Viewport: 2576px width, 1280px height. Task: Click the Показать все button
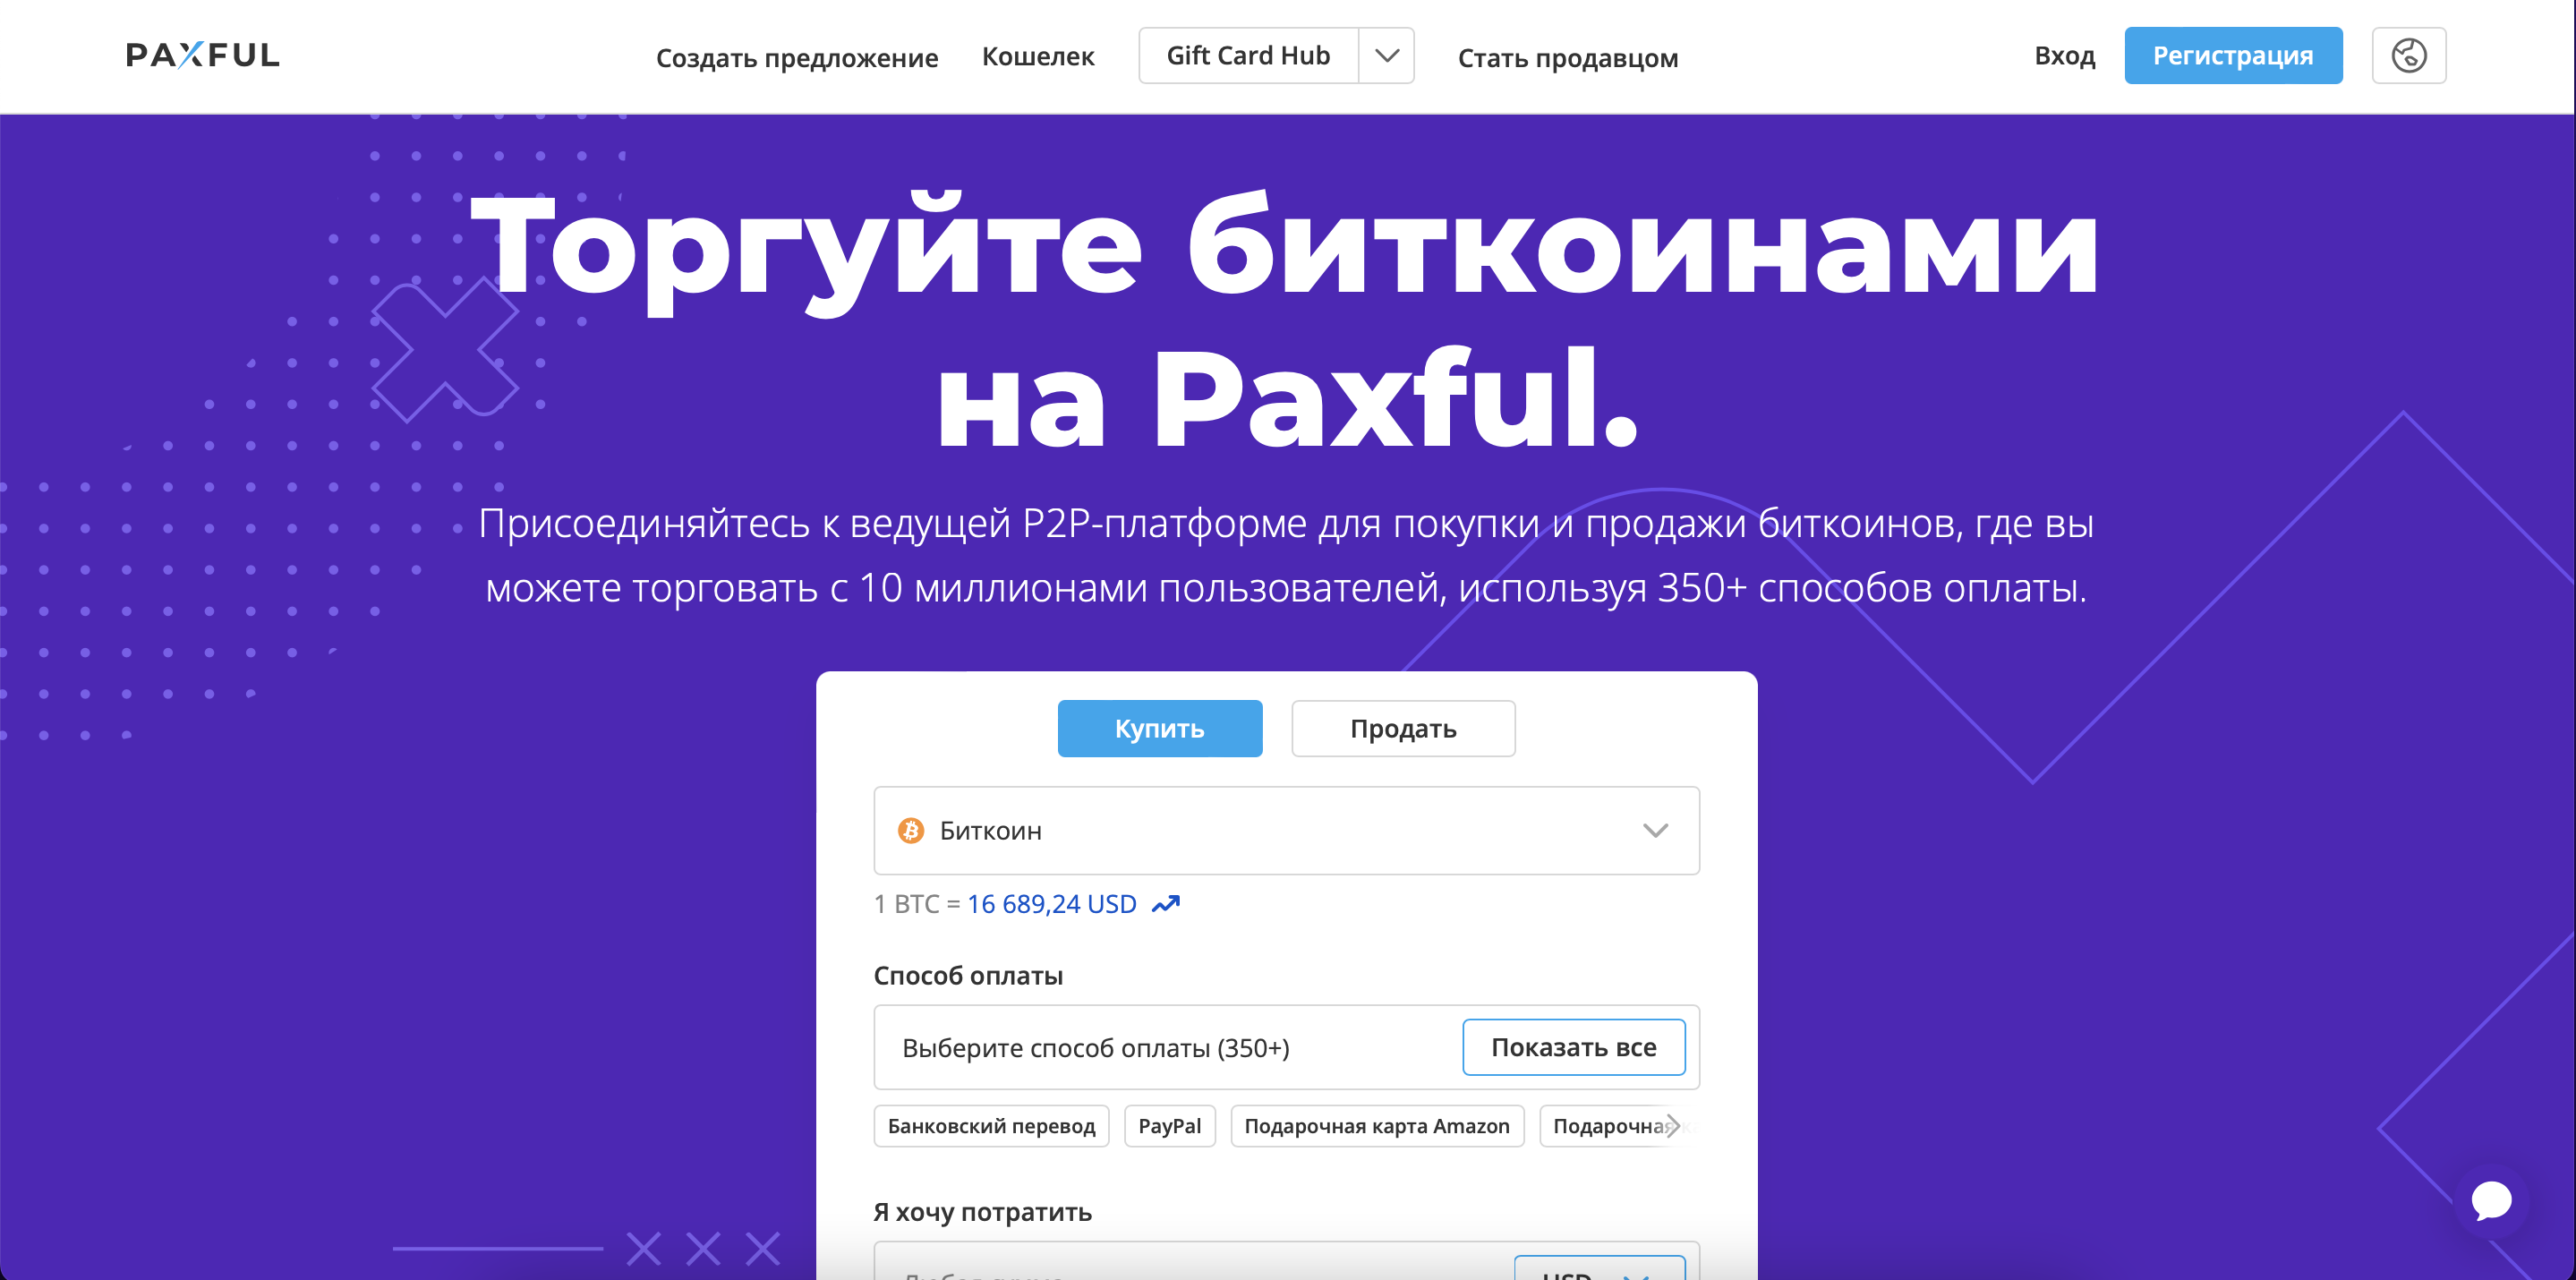(x=1573, y=1047)
